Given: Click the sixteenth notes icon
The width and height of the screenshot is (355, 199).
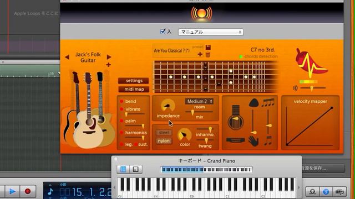Looking at the screenshot, I should coord(268,103).
